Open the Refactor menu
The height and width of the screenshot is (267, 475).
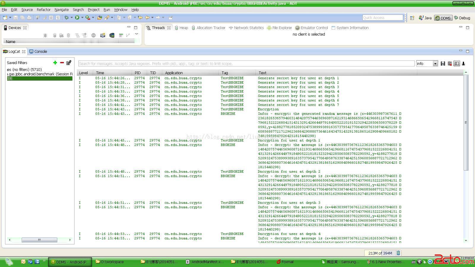tap(43, 9)
